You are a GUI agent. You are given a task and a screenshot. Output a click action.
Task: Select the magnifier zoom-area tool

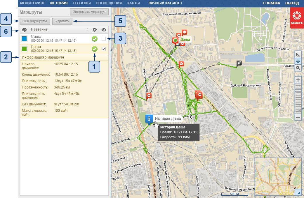coord(298,68)
